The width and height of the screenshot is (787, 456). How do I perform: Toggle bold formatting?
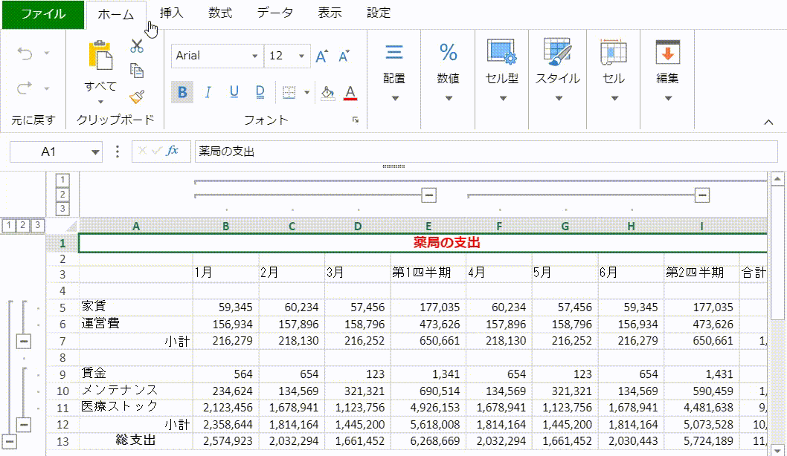click(182, 92)
